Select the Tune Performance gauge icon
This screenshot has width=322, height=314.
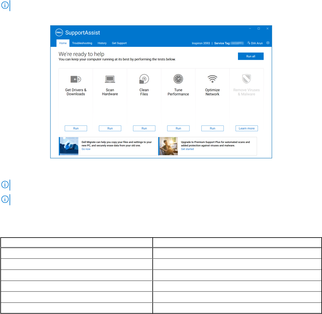coord(178,79)
